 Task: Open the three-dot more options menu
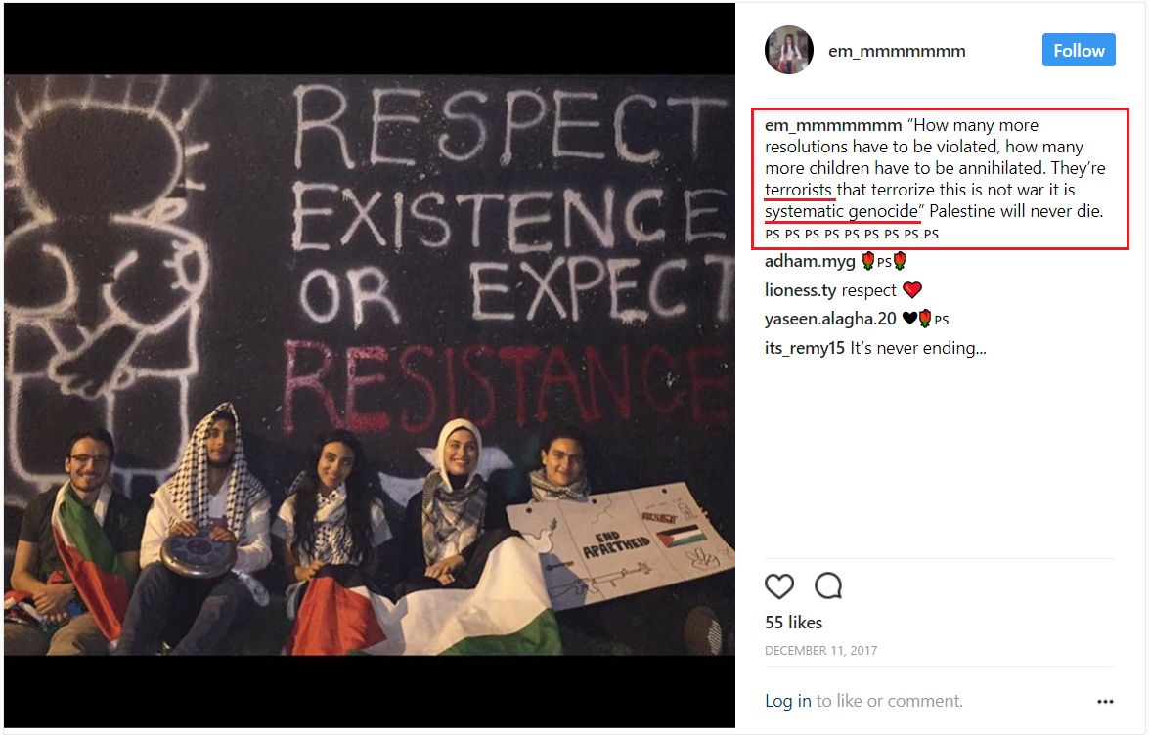pyautogui.click(x=1105, y=702)
